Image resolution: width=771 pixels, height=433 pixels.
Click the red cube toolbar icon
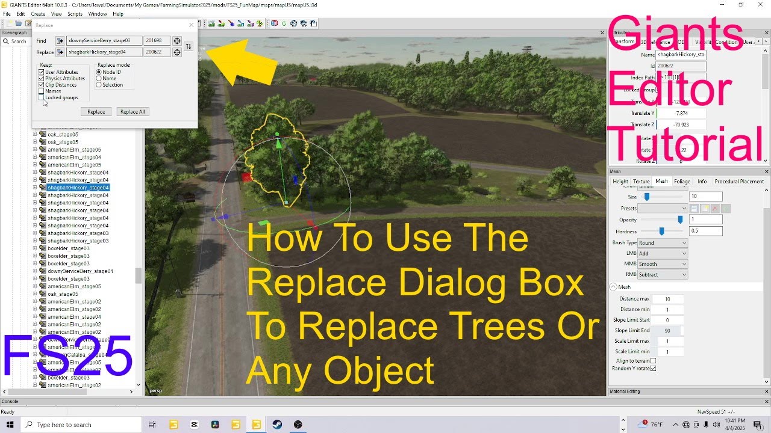tap(275, 23)
